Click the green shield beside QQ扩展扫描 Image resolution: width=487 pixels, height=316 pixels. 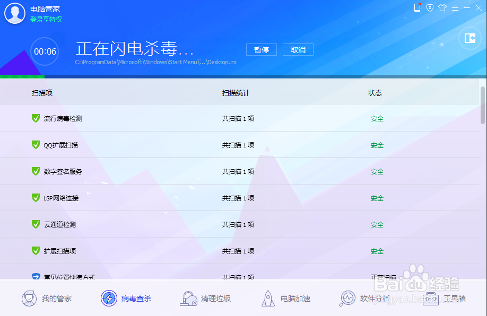36,145
